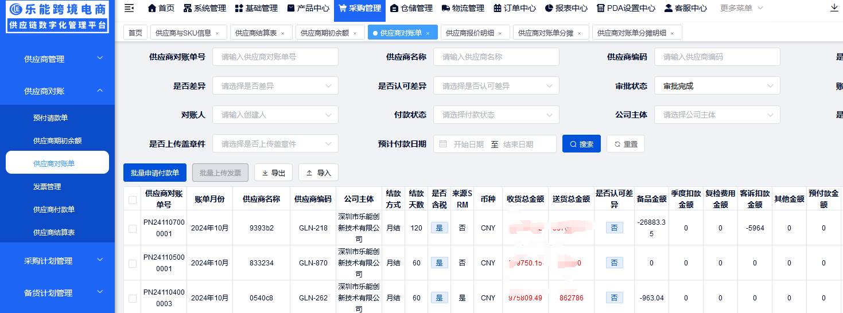Image resolution: width=843 pixels, height=313 pixels.
Task: Focus the 供应商名称 input field
Action: pos(496,57)
